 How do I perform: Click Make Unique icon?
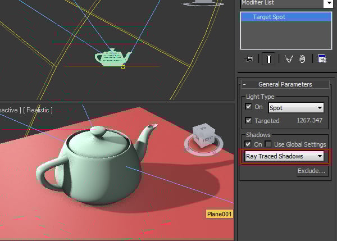[289, 58]
